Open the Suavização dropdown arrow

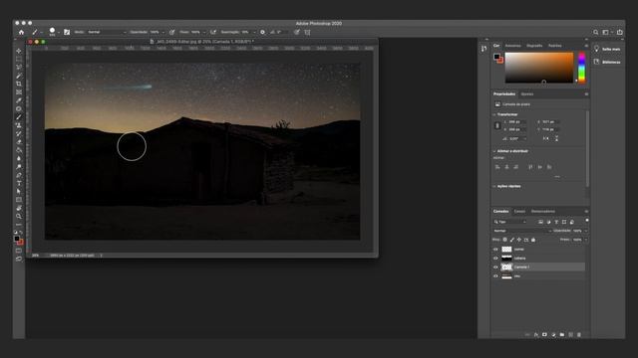[x=254, y=32]
